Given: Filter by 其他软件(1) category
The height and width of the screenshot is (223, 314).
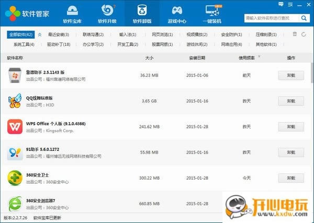Looking at the screenshot, I should pyautogui.click(x=266, y=44).
